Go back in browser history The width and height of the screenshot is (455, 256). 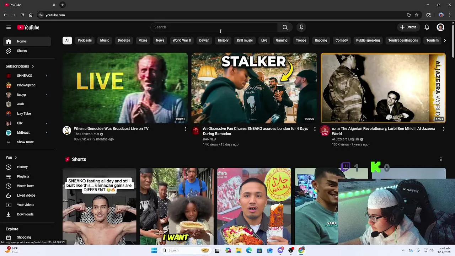tap(5, 15)
